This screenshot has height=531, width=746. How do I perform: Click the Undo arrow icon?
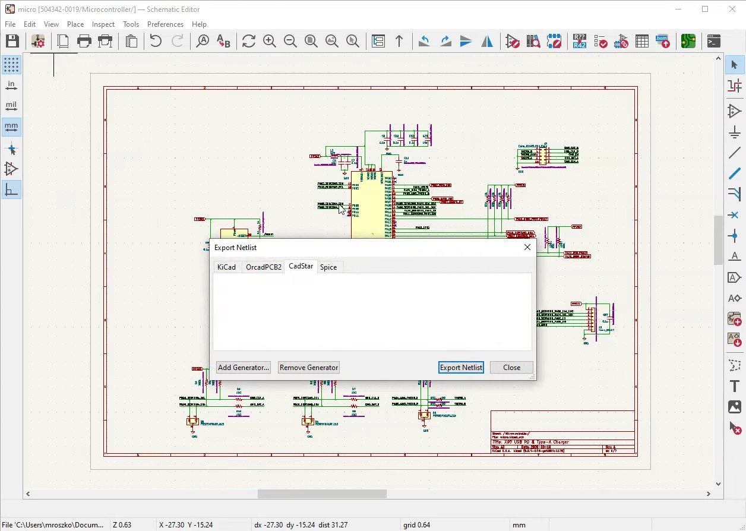pyautogui.click(x=156, y=41)
